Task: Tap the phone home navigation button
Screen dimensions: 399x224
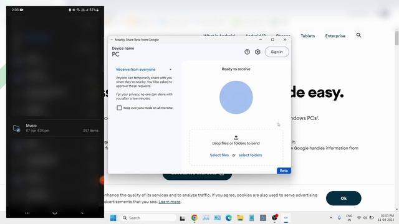Action: pyautogui.click(x=54, y=213)
